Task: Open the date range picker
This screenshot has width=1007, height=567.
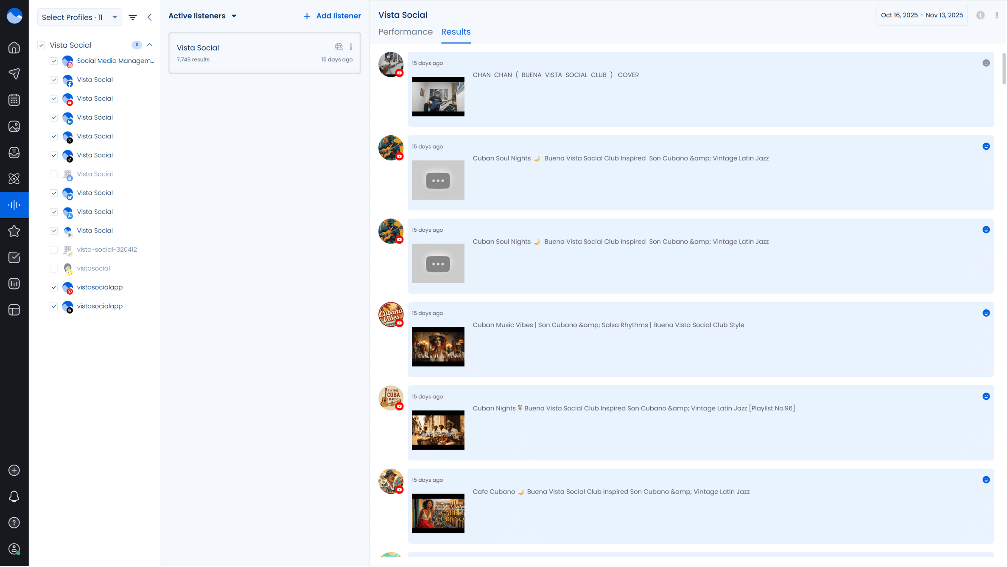Action: pyautogui.click(x=923, y=15)
